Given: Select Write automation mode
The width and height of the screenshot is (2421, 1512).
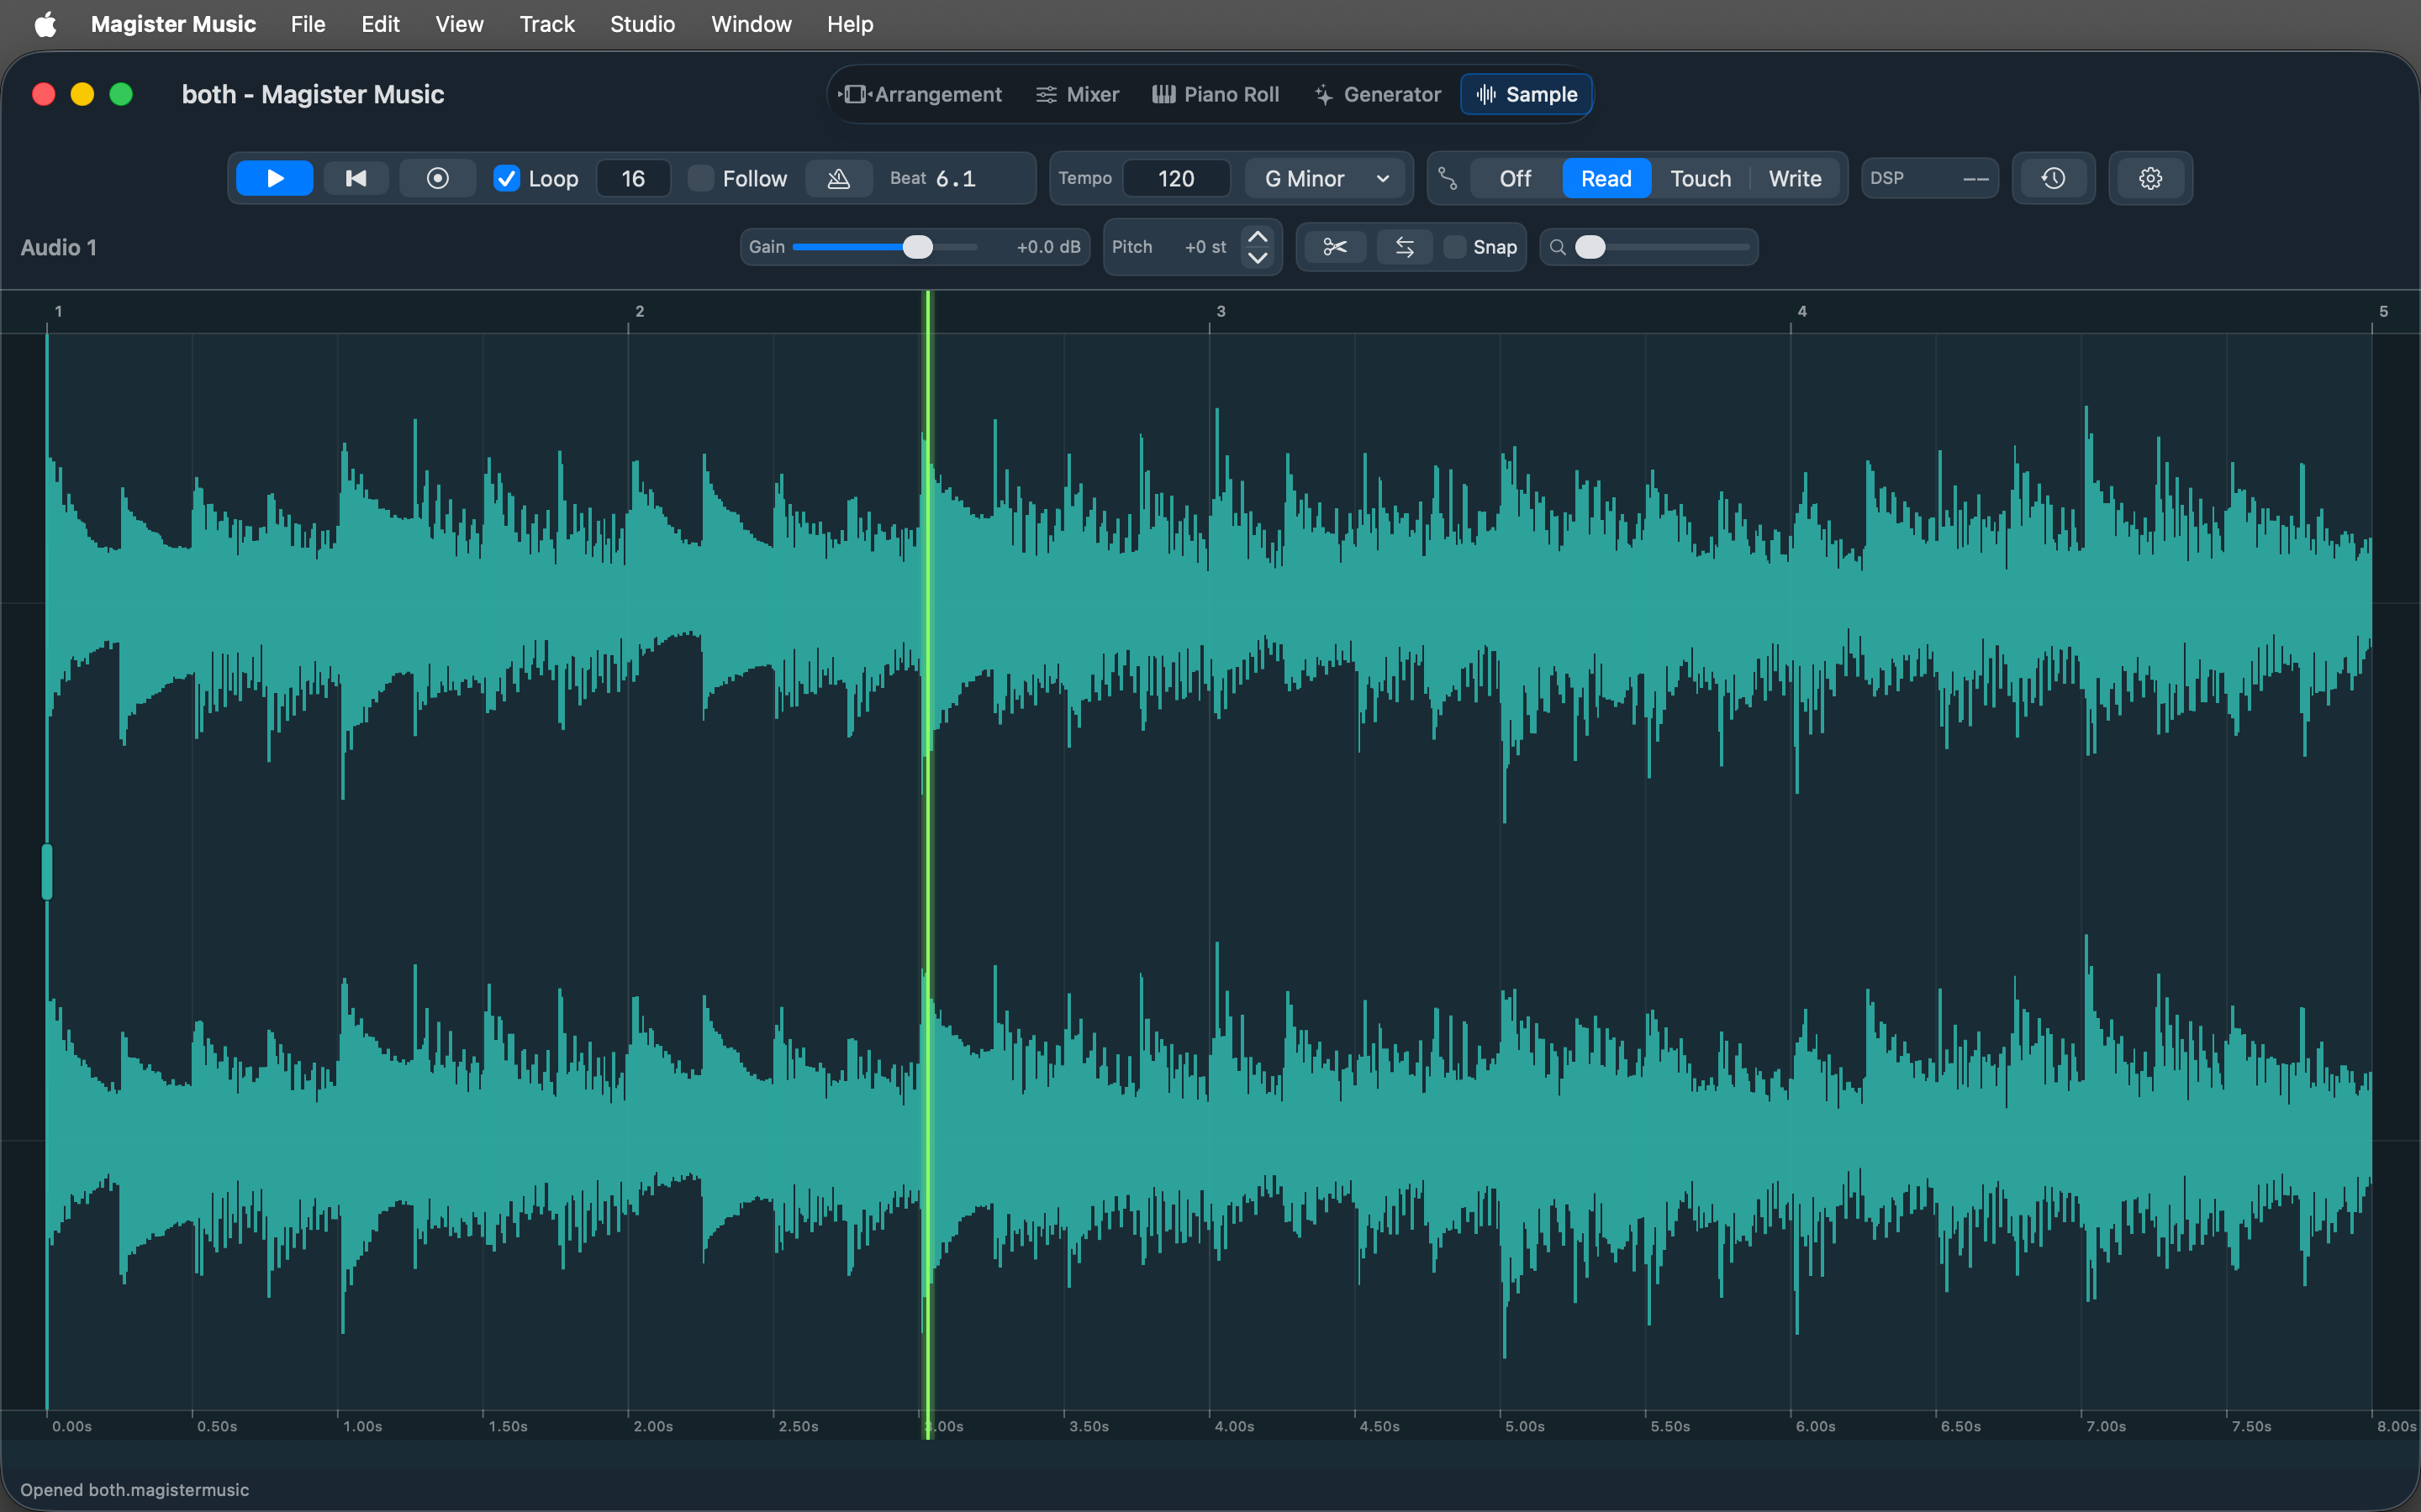Looking at the screenshot, I should pyautogui.click(x=1795, y=178).
